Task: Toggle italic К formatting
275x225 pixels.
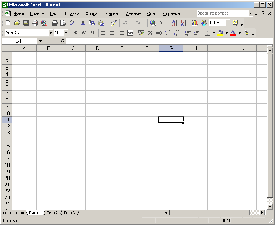Action: [x=84, y=33]
